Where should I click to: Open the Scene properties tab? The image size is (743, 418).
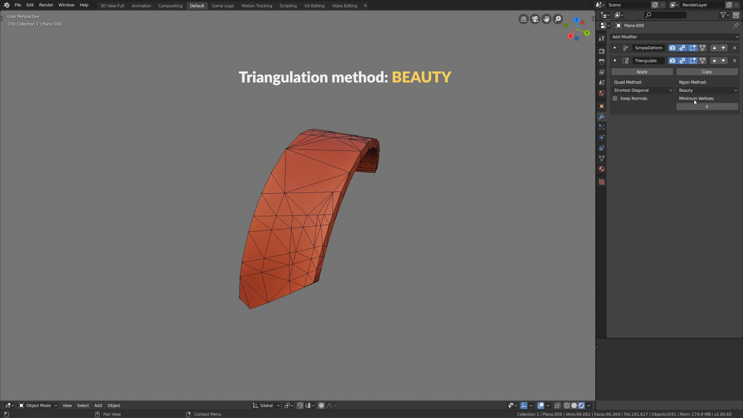(x=602, y=82)
